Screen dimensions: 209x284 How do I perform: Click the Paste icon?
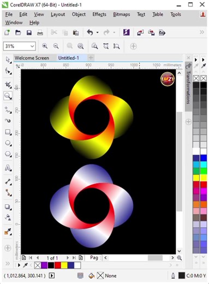pyautogui.click(x=76, y=33)
